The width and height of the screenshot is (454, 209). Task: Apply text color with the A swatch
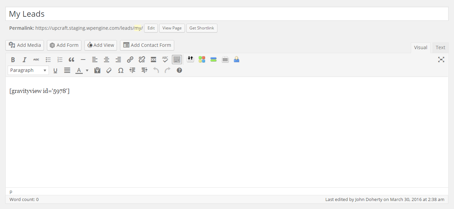coord(79,70)
